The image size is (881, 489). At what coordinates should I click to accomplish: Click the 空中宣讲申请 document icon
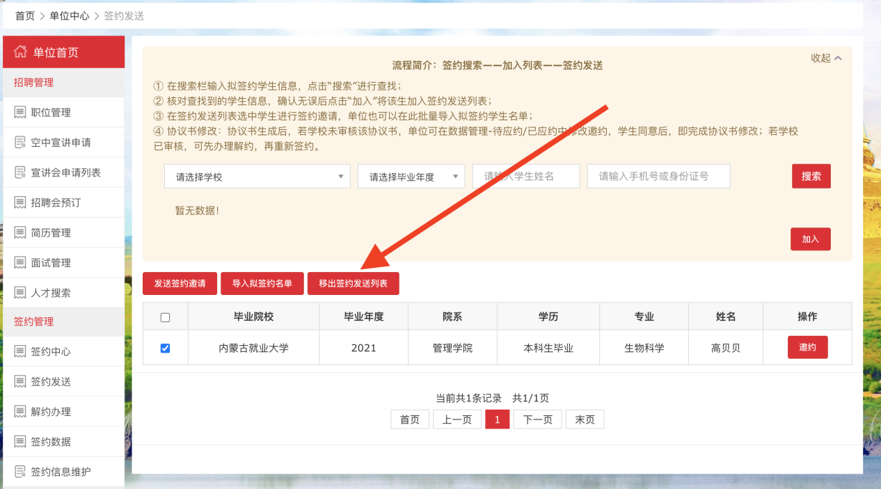19,143
